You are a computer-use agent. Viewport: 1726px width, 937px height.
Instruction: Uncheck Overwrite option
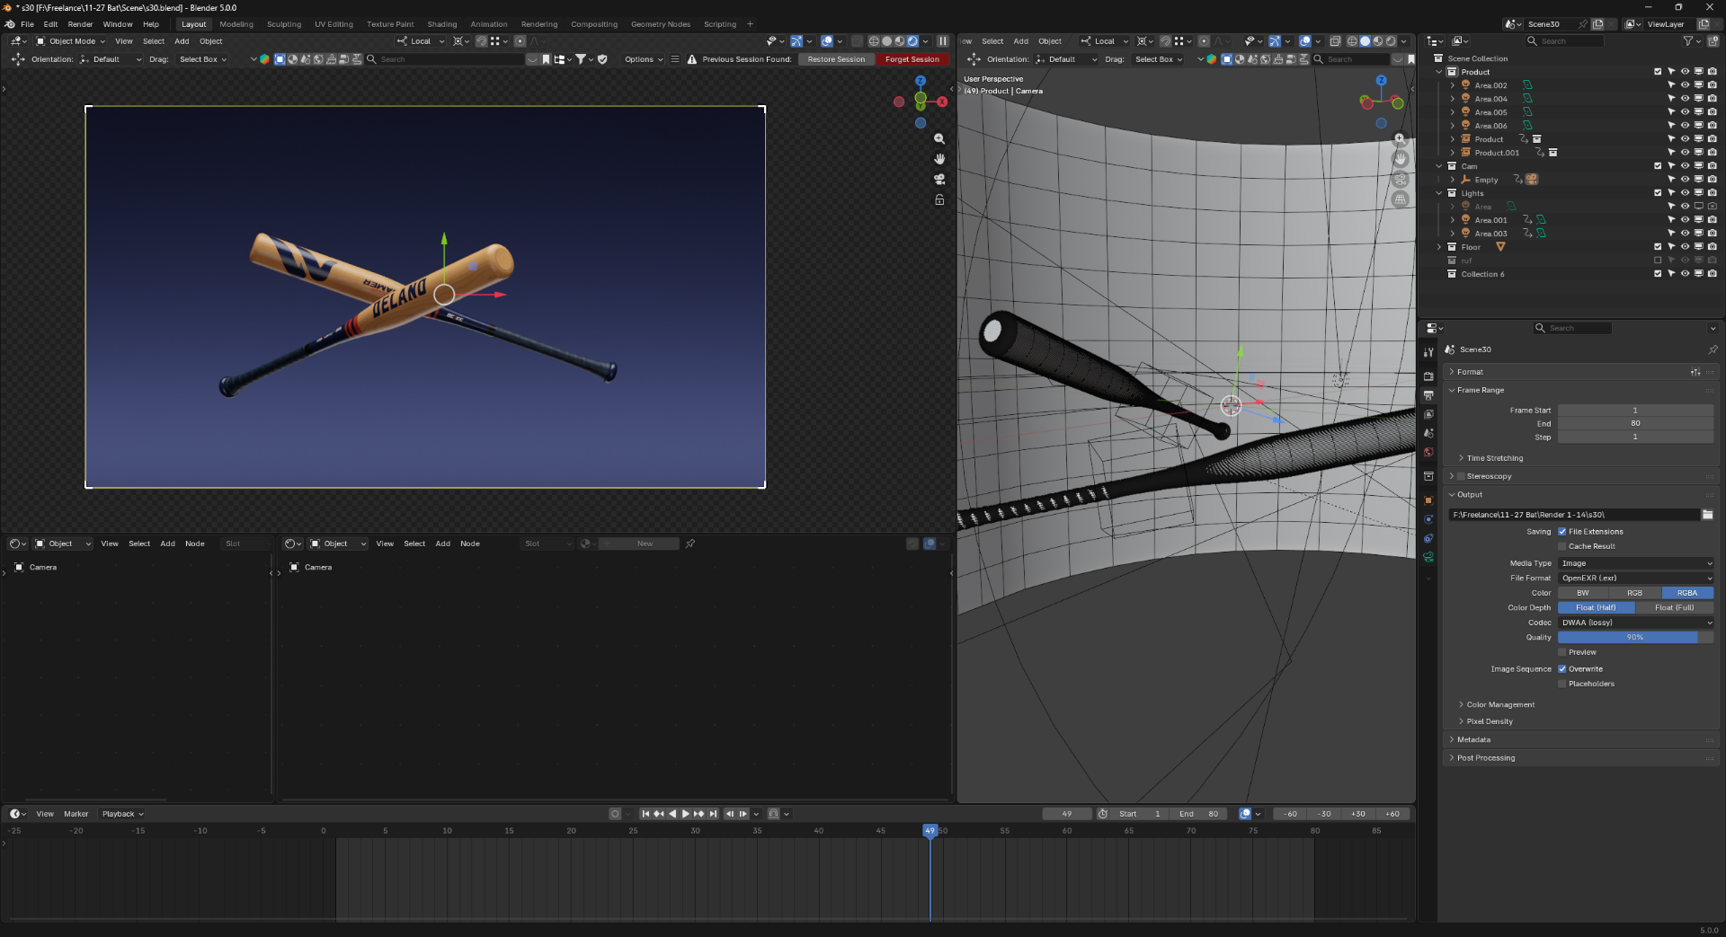(1562, 669)
